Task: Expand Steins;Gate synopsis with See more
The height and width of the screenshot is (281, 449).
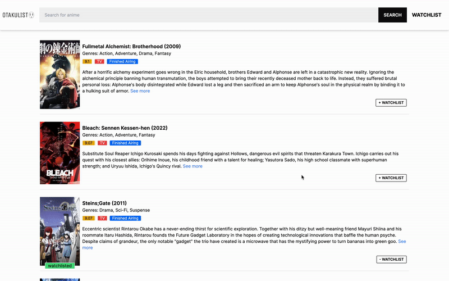Action: coord(402,242)
